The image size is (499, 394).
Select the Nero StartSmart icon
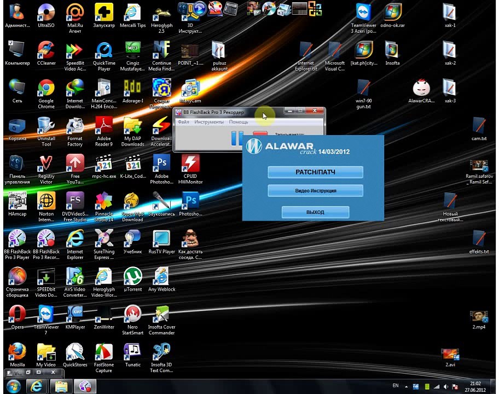coord(133,320)
